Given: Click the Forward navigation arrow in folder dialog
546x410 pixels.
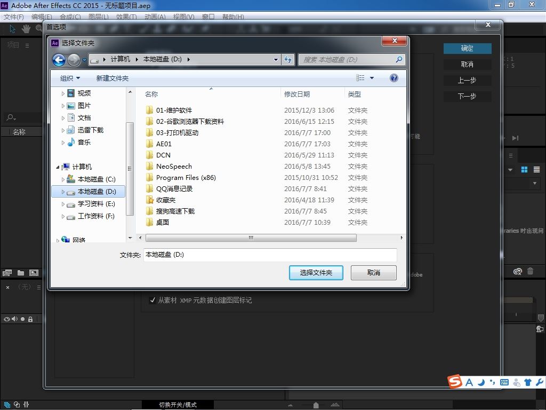Looking at the screenshot, I should [74, 60].
